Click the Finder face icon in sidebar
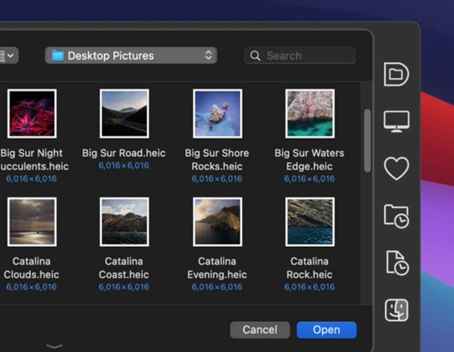Viewport: 454px width, 352px height. (396, 310)
